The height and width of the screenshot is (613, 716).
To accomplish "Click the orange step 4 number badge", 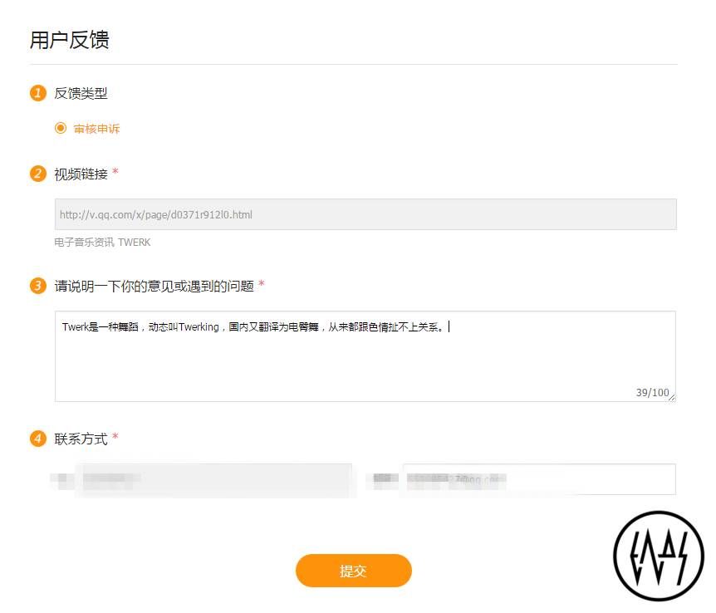I will coord(38,439).
